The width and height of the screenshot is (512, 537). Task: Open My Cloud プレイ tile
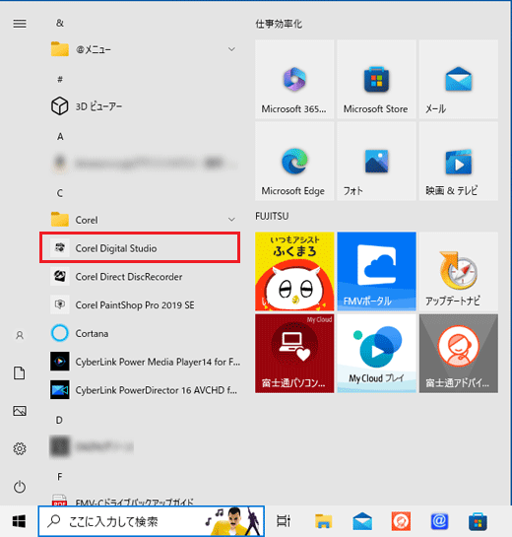[x=376, y=354]
